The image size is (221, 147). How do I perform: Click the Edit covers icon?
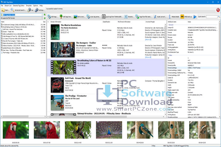(76, 17)
